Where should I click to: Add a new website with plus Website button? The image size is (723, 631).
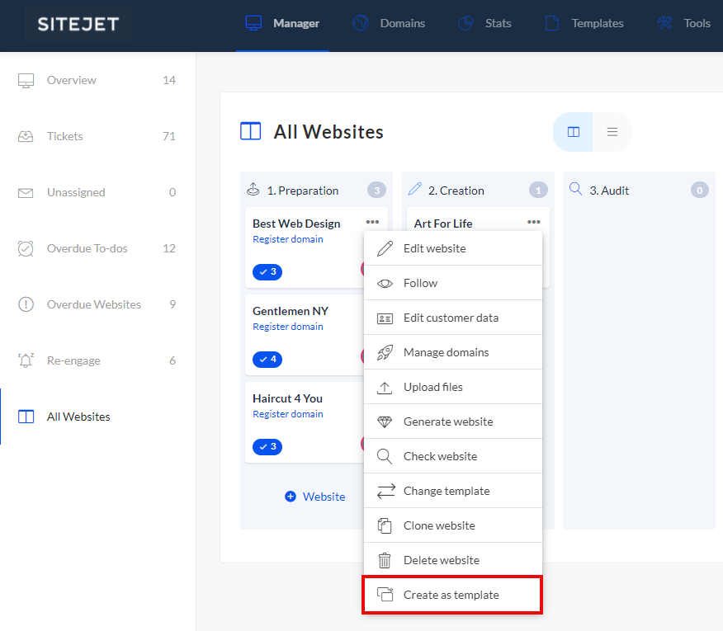(x=314, y=497)
